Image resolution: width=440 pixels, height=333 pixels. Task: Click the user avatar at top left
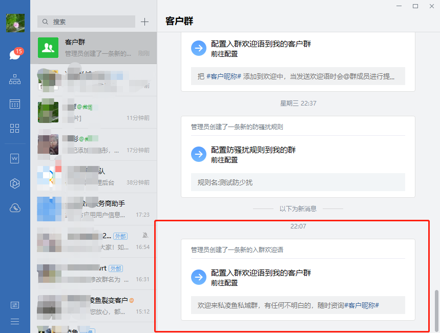pos(15,23)
